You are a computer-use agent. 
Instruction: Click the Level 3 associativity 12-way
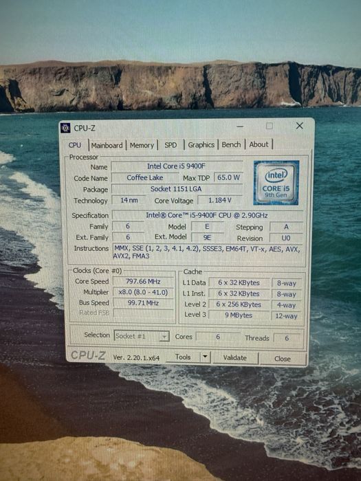click(287, 315)
